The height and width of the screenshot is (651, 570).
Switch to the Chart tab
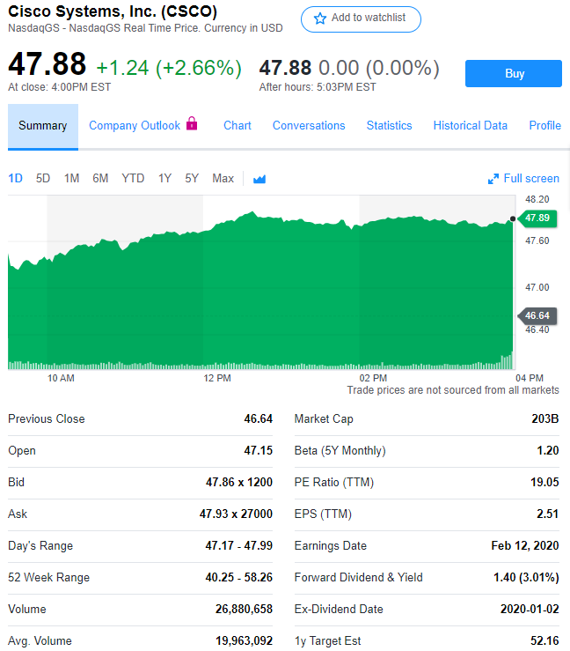(237, 126)
